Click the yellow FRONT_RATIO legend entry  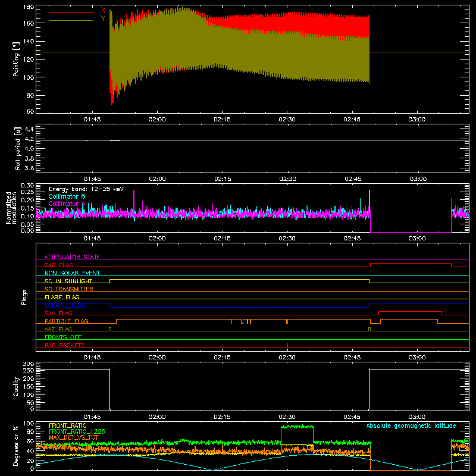(x=68, y=425)
